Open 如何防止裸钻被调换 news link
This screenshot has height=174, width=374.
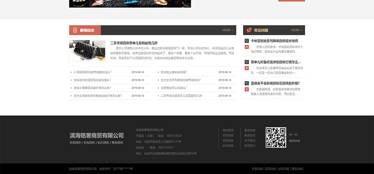click(x=174, y=72)
